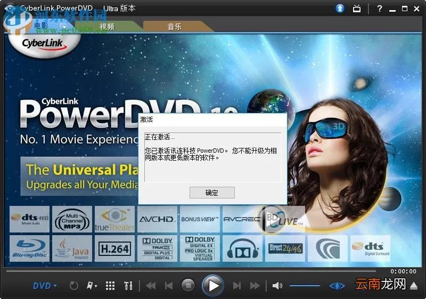Click the AVCHD logo tile

click(157, 219)
